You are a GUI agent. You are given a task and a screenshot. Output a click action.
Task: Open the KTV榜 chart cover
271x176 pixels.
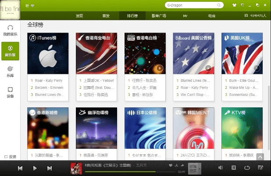[242, 128]
